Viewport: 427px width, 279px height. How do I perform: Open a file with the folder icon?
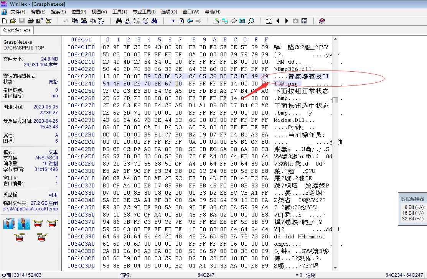pos(13,21)
